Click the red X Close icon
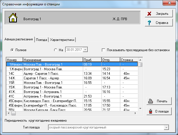Screen dimensions: 178x135 coord(149,14)
